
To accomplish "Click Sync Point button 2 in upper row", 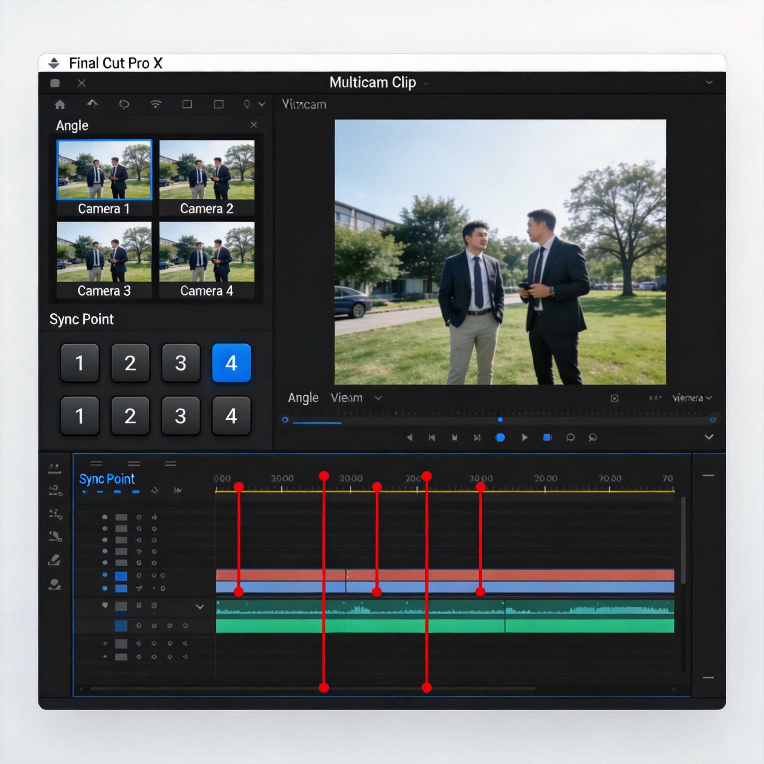I will point(130,363).
